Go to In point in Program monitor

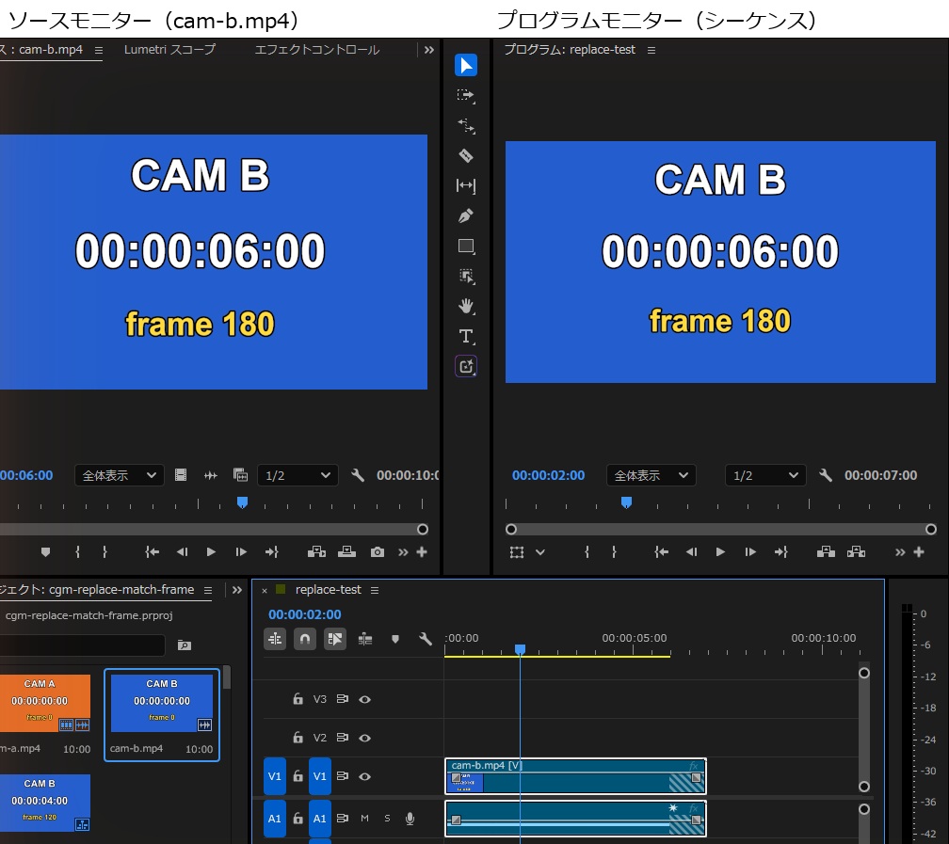(x=661, y=551)
